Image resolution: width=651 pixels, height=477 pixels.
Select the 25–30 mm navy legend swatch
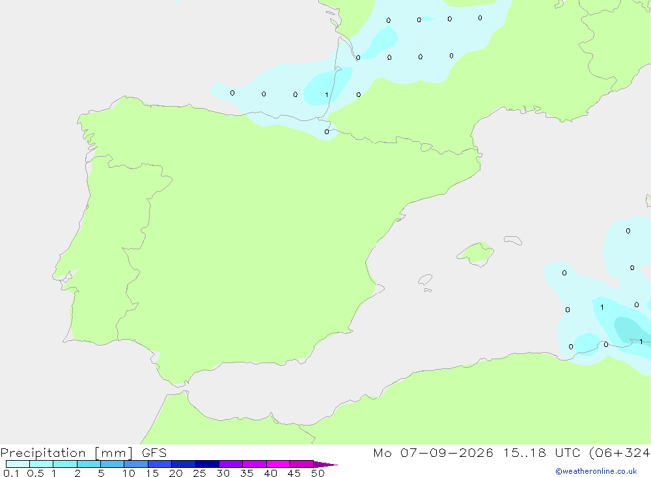coord(207,464)
